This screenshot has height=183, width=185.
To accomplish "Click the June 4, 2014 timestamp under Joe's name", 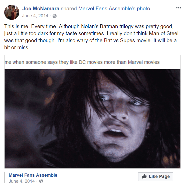I will (35, 16).
